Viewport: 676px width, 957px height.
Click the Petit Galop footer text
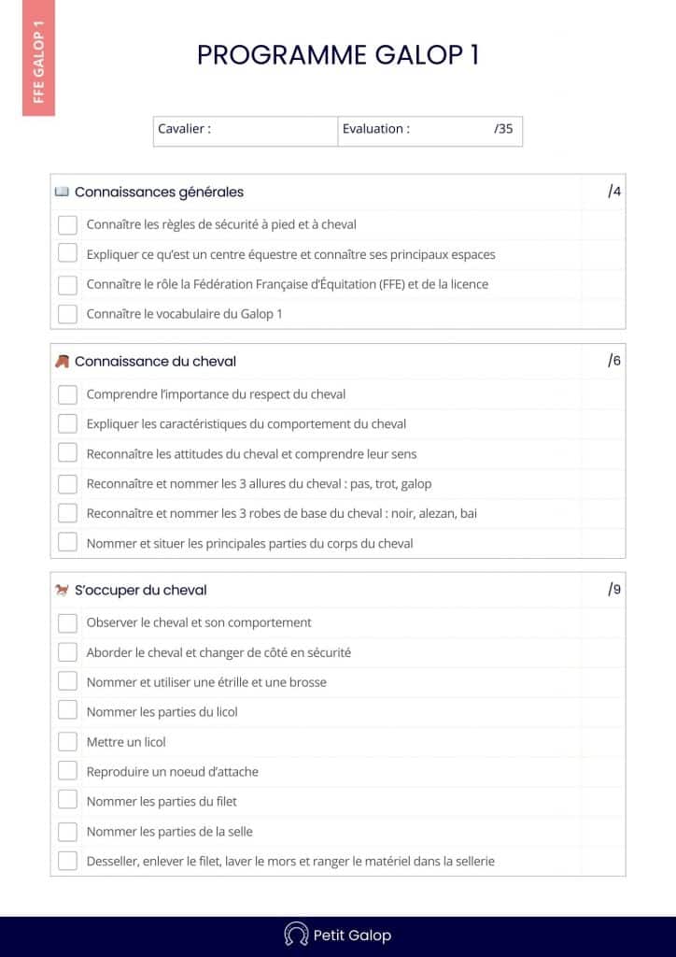coord(352,935)
